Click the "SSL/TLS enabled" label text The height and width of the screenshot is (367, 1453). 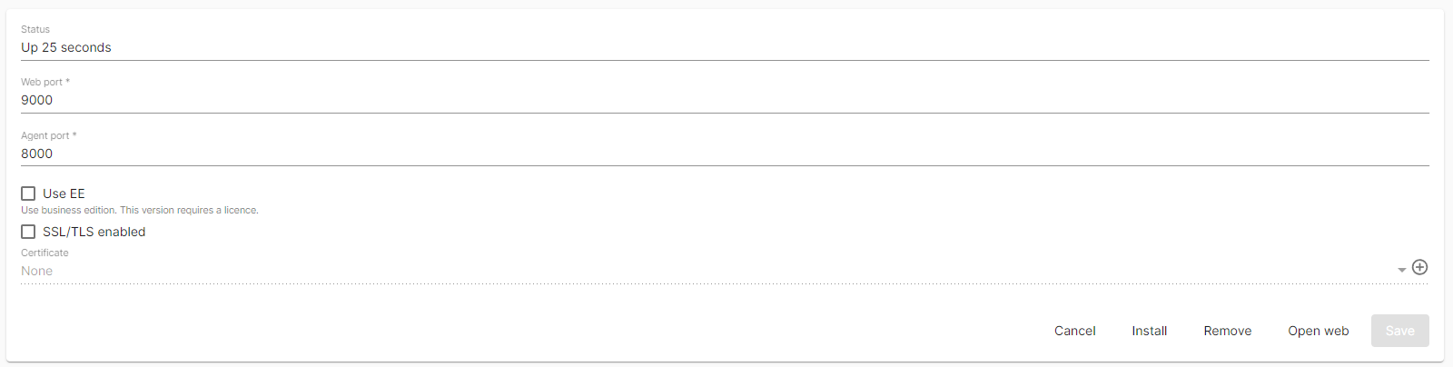tap(94, 232)
